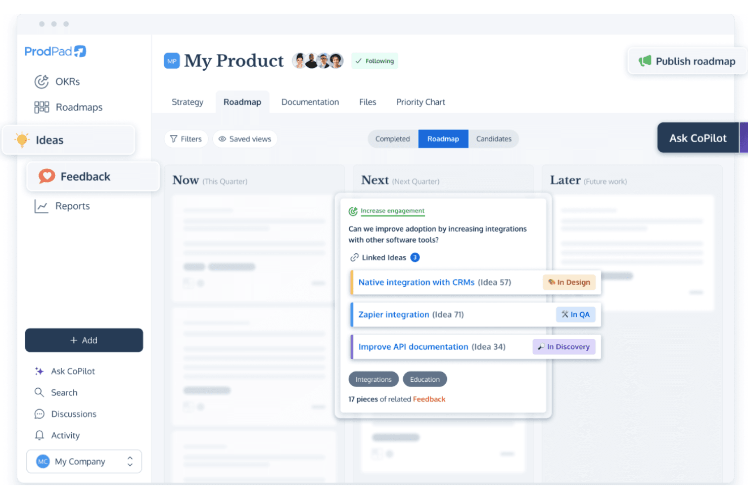
Task: Click the Now column heading
Action: click(185, 180)
